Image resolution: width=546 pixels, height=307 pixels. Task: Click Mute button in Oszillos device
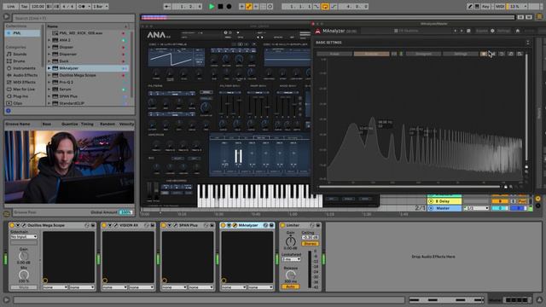point(24,287)
